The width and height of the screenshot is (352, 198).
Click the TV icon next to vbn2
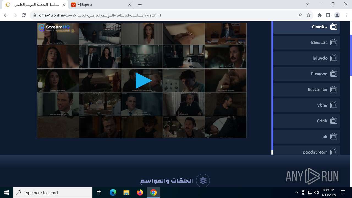point(334,105)
